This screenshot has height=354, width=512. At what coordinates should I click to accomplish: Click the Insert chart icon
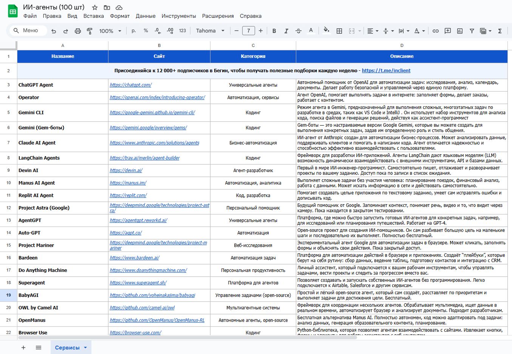click(459, 31)
